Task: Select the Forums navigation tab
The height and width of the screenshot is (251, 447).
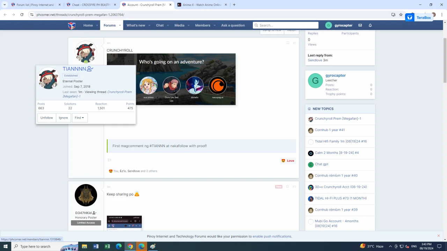Action: [x=110, y=25]
